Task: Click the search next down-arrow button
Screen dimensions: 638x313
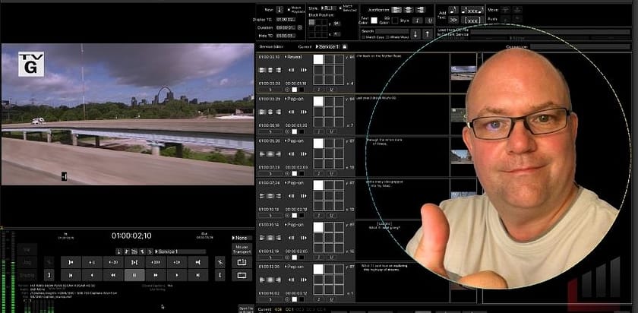Action: tap(415, 33)
